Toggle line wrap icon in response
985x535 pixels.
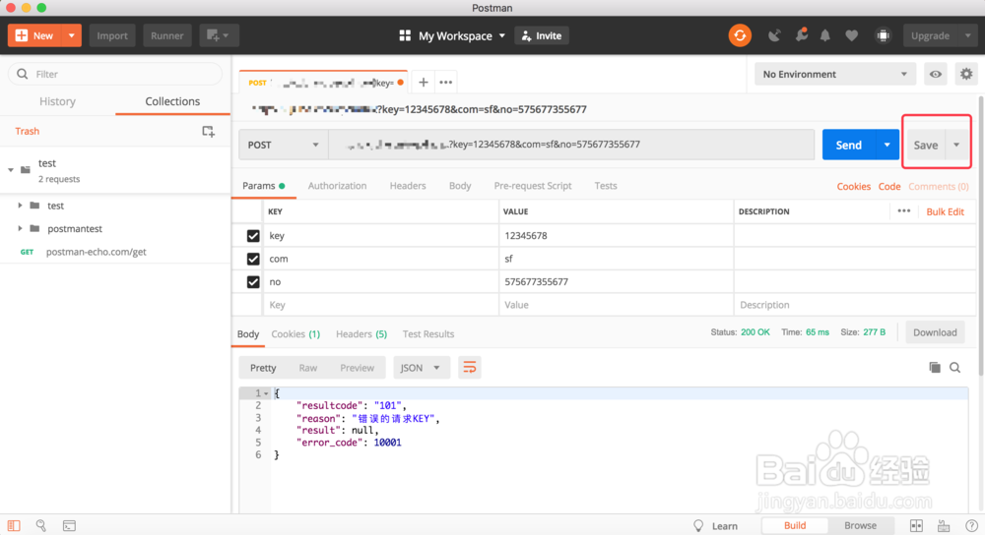(x=469, y=368)
